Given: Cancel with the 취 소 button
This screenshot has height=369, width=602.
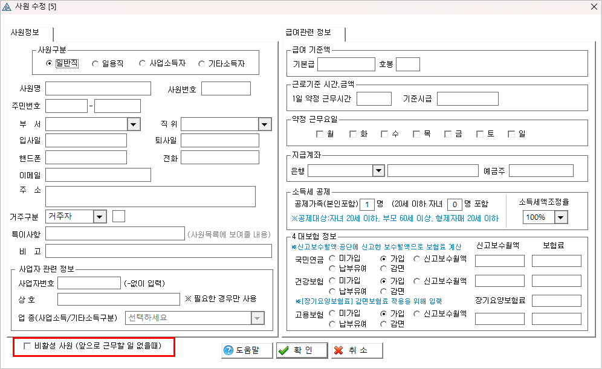Looking at the screenshot, I should coord(357,351).
